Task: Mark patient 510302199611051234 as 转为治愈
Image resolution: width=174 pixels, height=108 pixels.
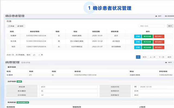Action: [x=147, y=36]
